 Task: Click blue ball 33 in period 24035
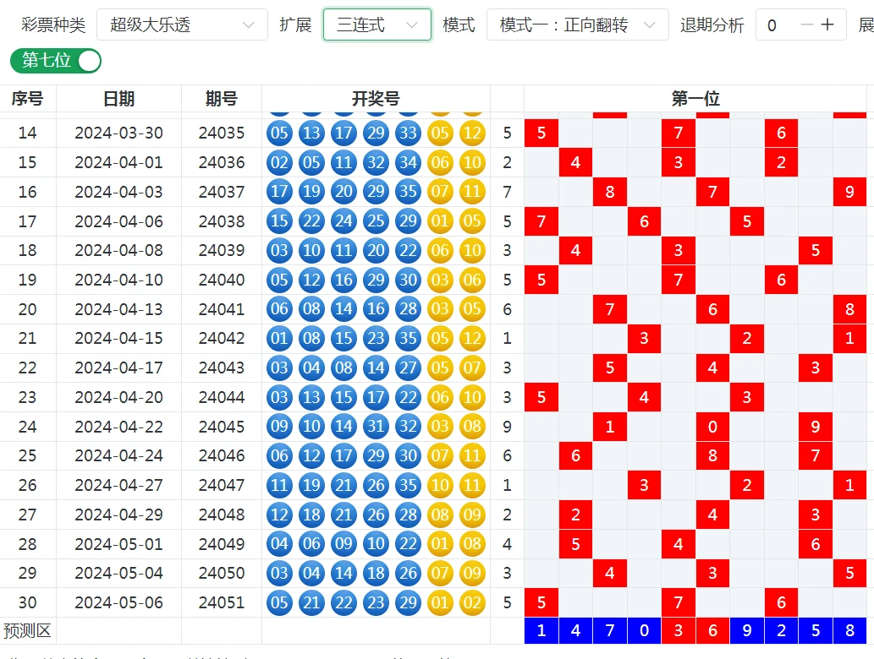(408, 133)
